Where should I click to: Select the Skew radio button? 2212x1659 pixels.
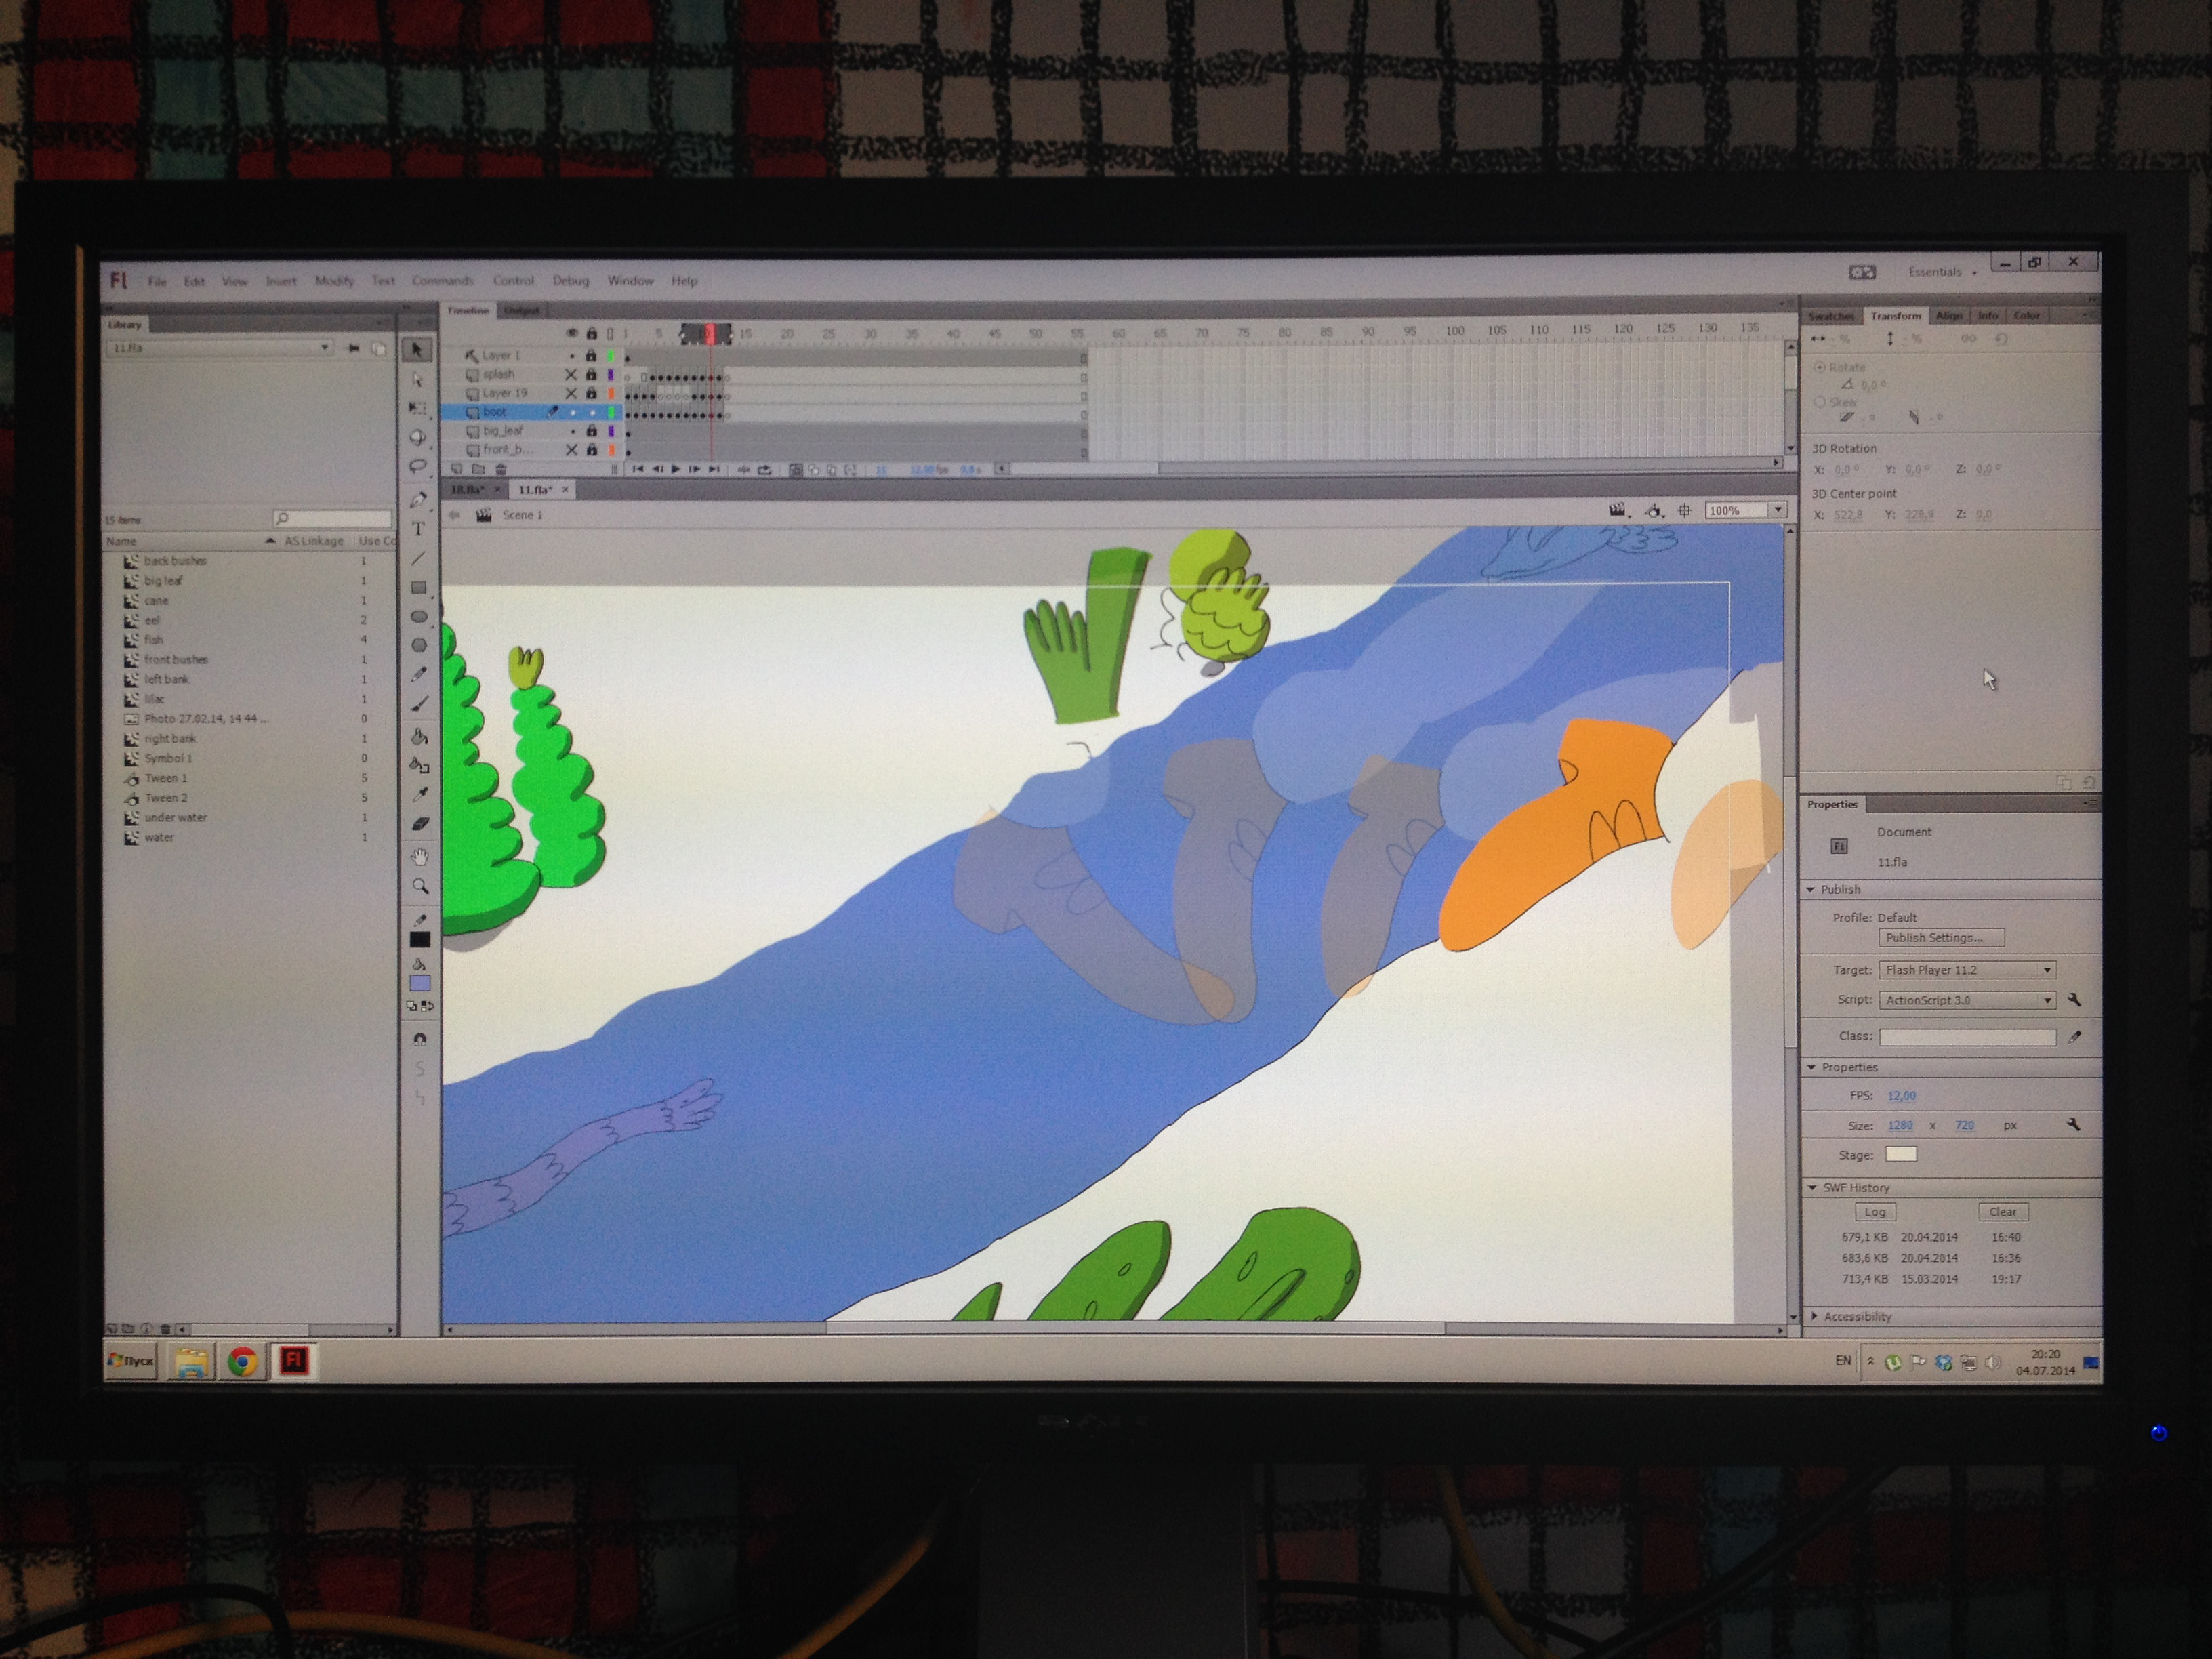(1819, 401)
